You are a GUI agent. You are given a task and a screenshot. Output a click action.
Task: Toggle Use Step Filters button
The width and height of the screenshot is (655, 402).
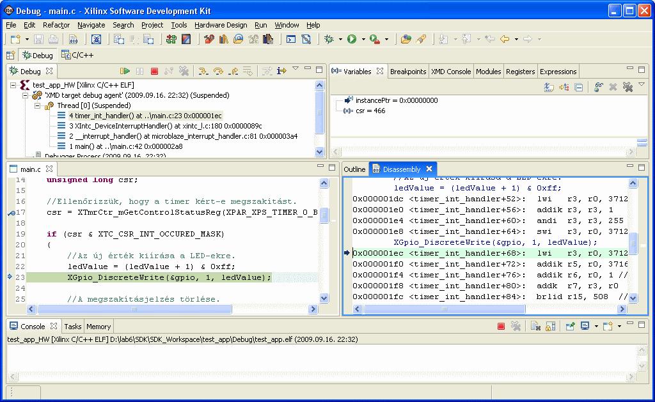[x=267, y=72]
